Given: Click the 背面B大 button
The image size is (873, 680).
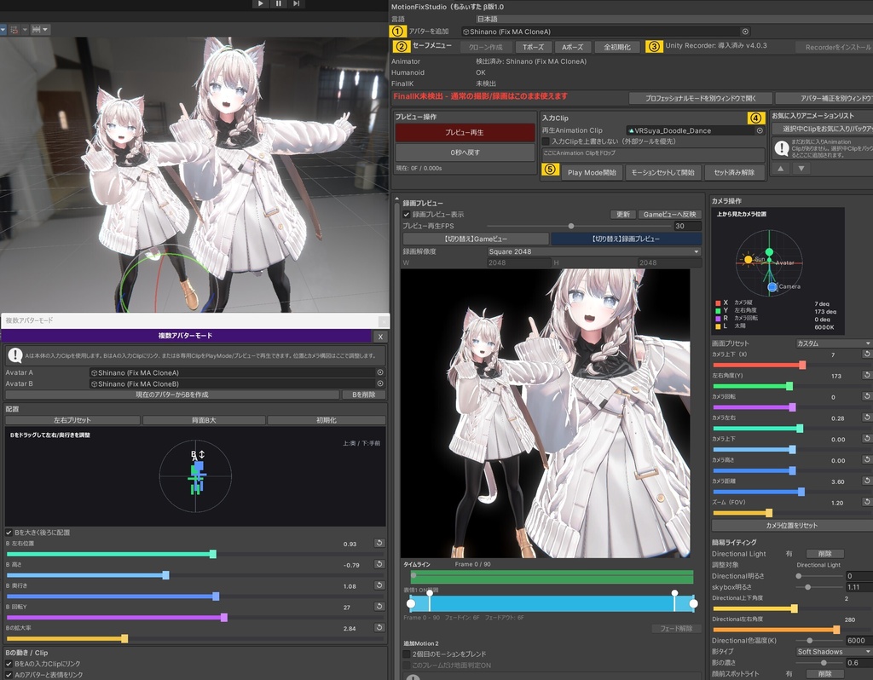Looking at the screenshot, I should tap(204, 420).
